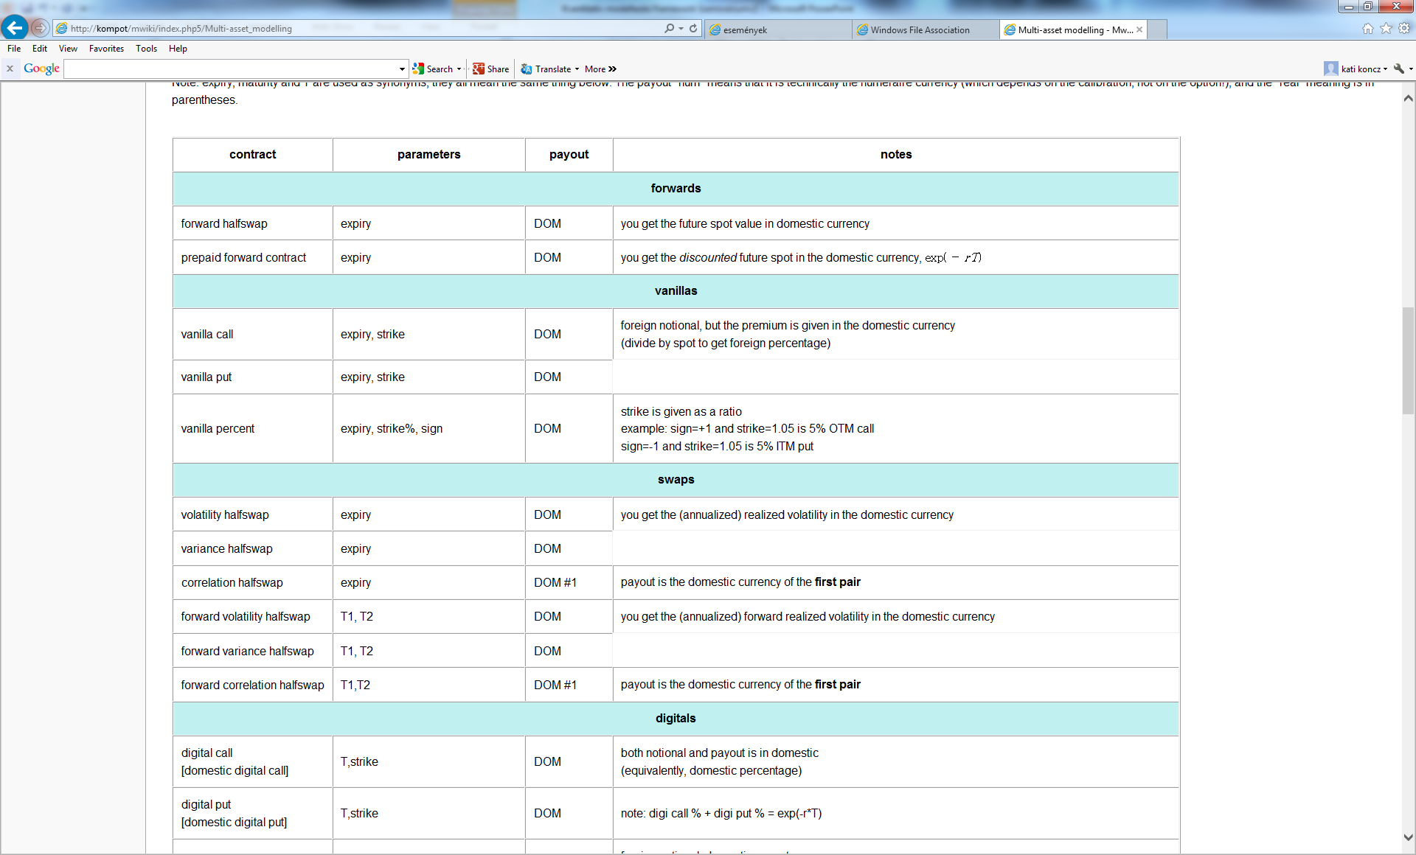Screen dimensions: 1416x855
Task: Click the 'forward correlation halfswap' cell
Action: (x=253, y=685)
